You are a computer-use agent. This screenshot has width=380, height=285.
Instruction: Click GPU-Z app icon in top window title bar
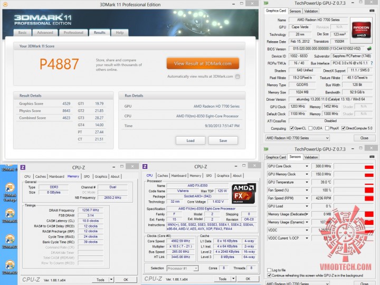[266, 3]
